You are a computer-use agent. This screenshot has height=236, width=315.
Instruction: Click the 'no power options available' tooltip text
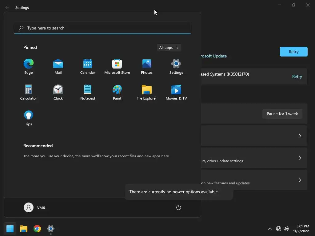pyautogui.click(x=174, y=192)
